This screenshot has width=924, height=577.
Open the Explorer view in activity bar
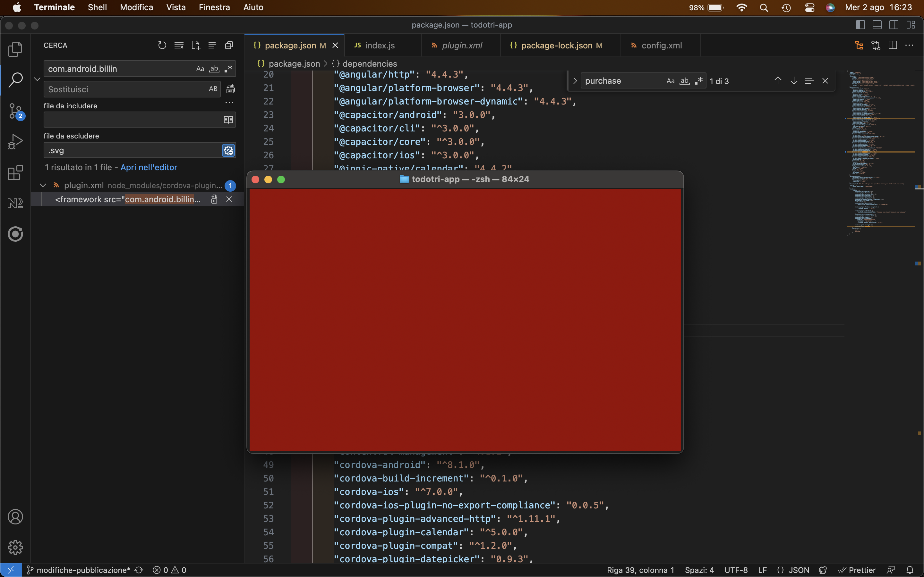[15, 49]
